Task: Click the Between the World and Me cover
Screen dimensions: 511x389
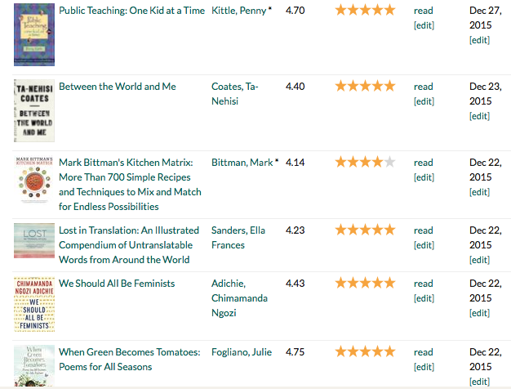Action: tap(33, 110)
